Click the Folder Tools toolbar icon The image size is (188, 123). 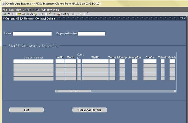pos(81,14)
